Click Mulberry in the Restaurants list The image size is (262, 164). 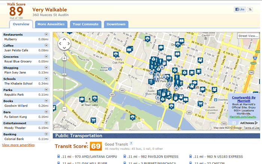coord(11,39)
